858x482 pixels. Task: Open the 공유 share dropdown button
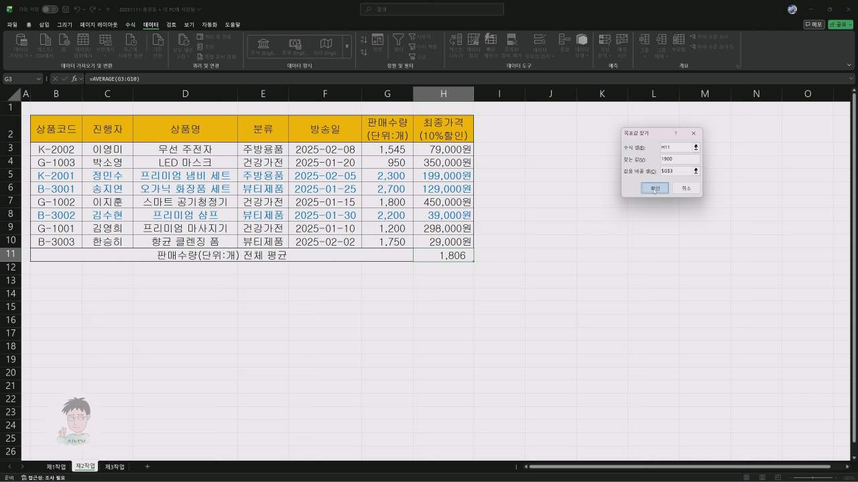(840, 25)
